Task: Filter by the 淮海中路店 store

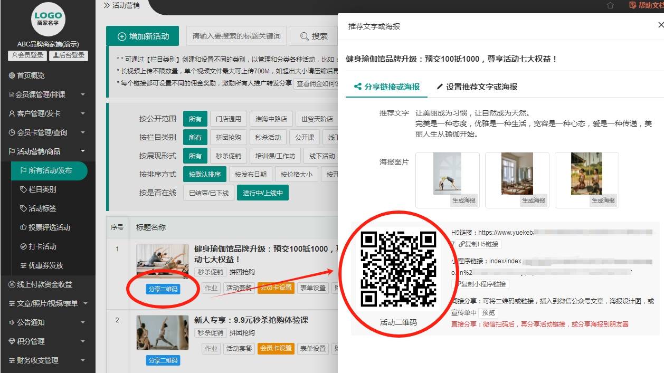Action: (x=271, y=119)
